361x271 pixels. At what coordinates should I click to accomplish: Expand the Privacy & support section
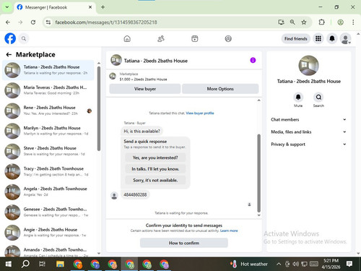[308, 144]
